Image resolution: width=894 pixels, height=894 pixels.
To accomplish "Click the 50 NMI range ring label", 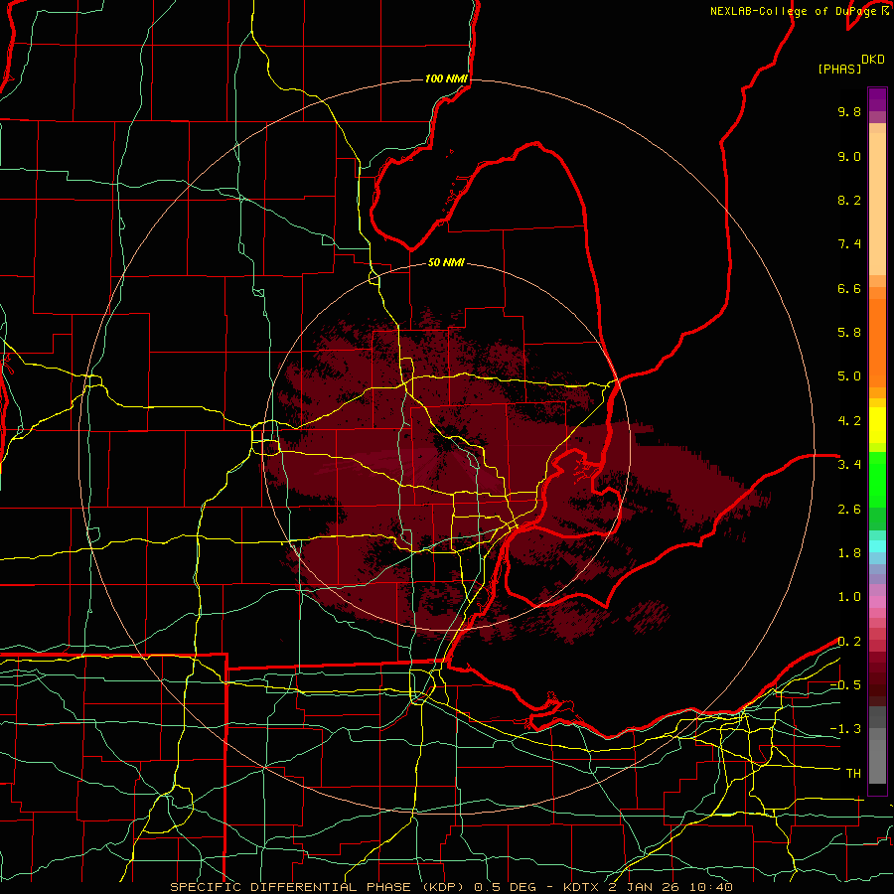I will 446,262.
